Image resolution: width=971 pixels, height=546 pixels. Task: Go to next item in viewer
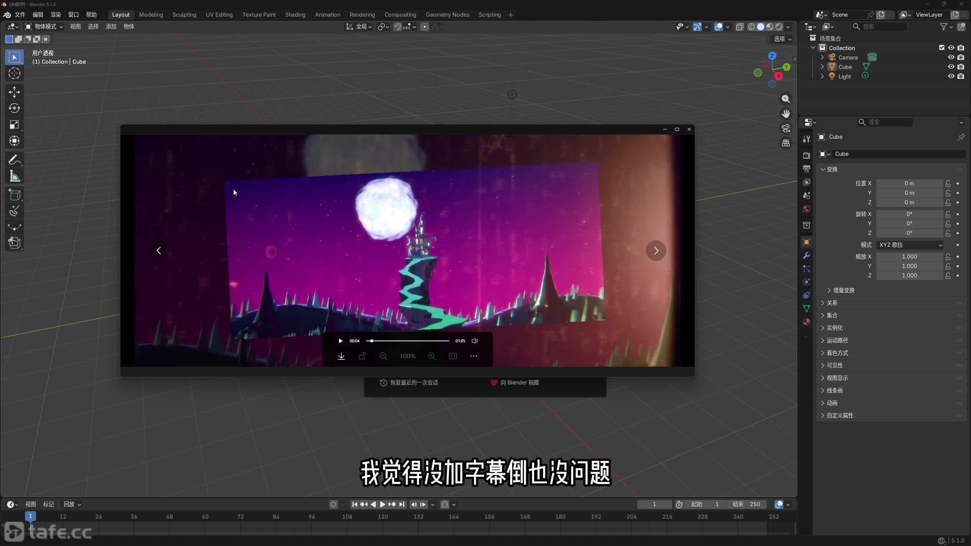tap(656, 251)
